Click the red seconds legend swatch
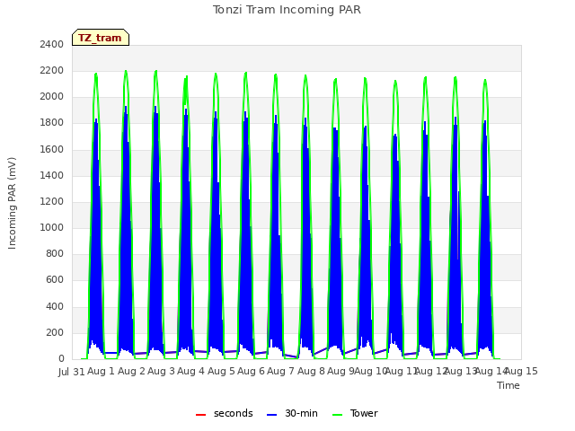 (x=201, y=415)
